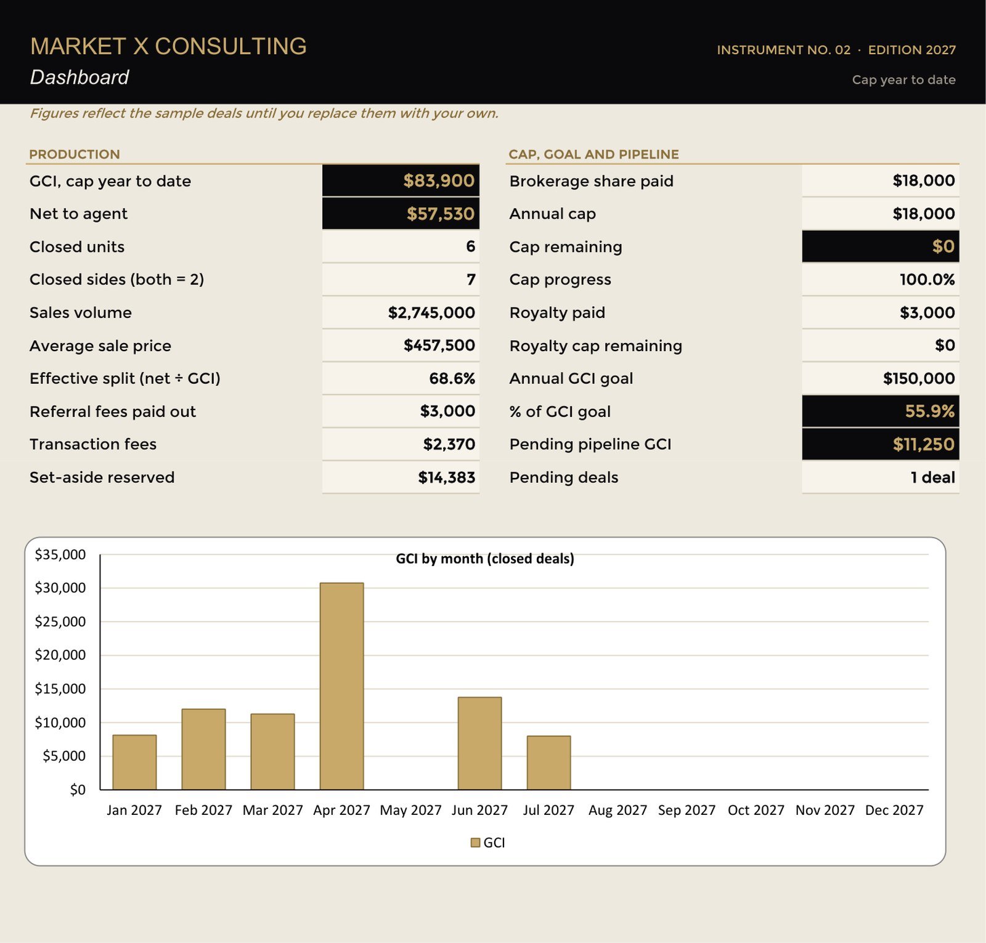Click the sample deals italic note
The height and width of the screenshot is (943, 986).
264,113
